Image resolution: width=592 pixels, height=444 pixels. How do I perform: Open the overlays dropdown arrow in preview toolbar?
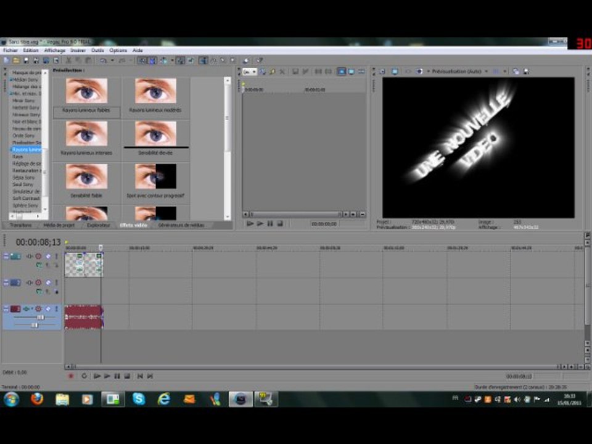click(x=505, y=71)
